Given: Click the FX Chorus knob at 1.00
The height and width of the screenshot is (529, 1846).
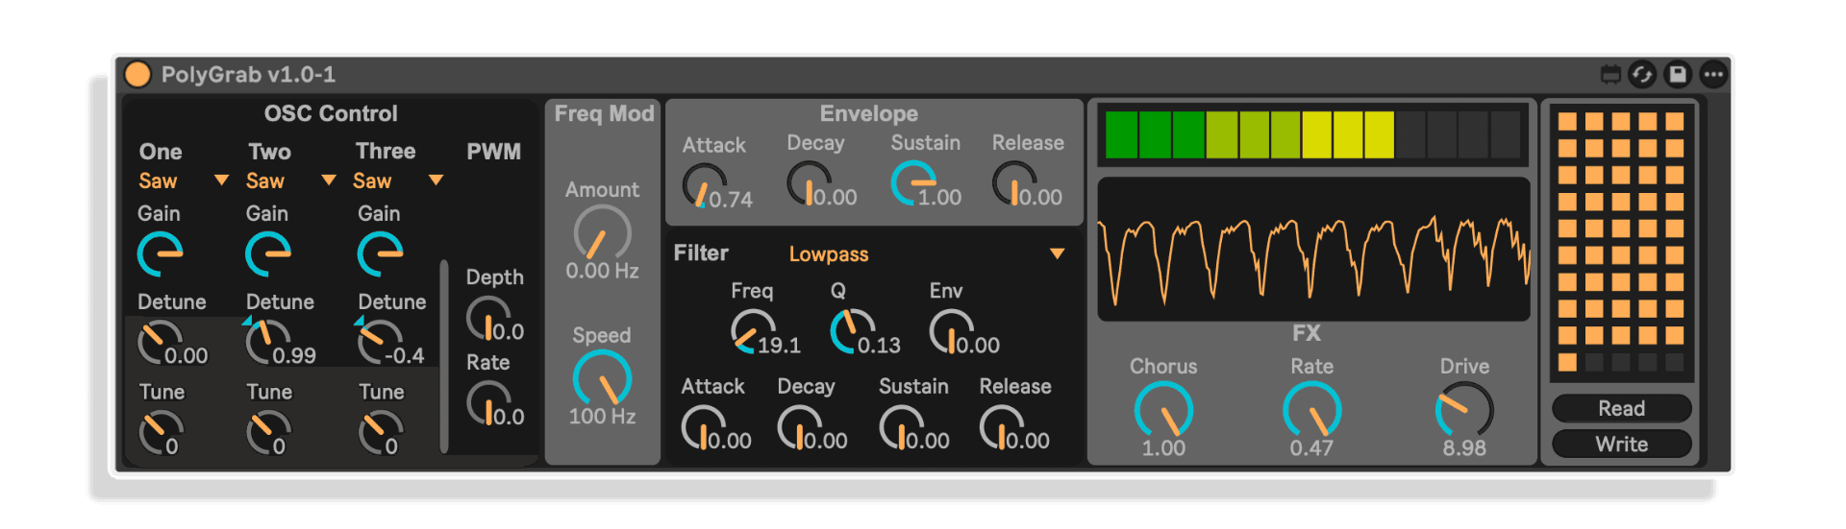Looking at the screenshot, I should pos(1163,410).
